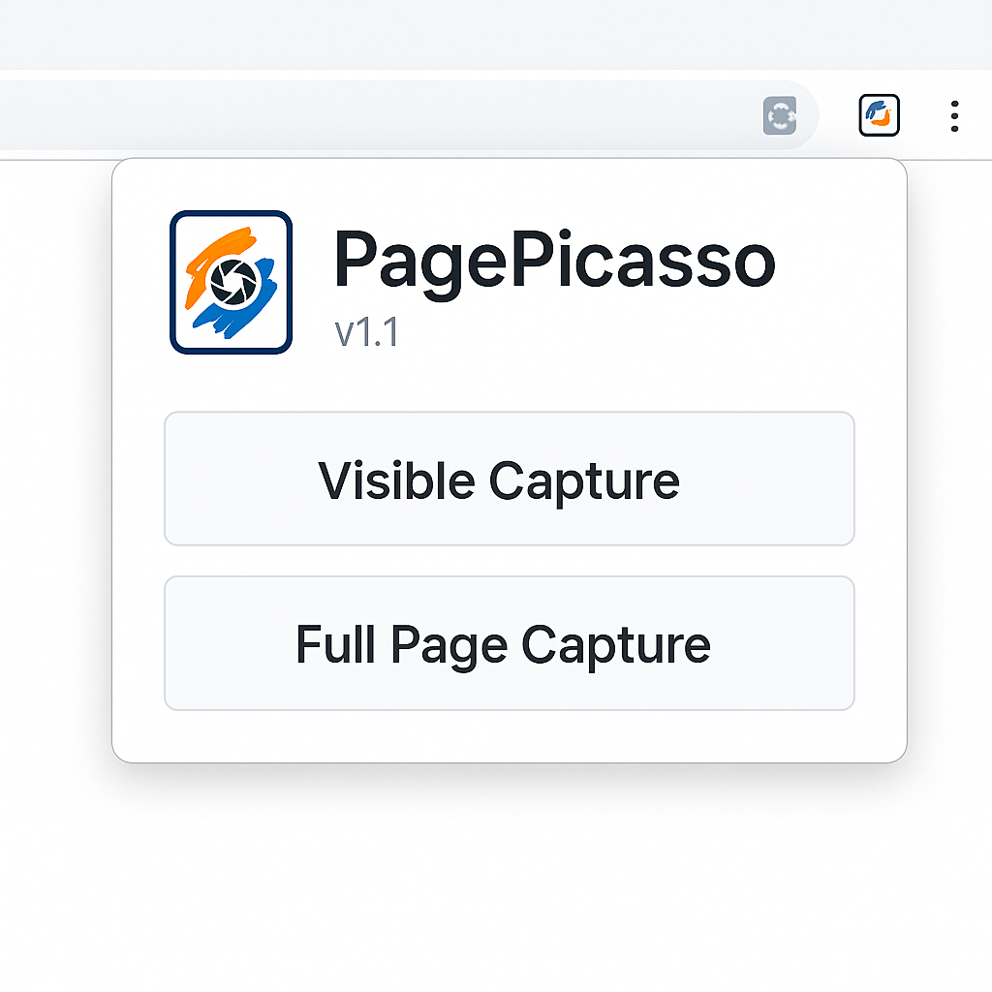
Task: Click the gray square icon in address bar
Action: coord(780,116)
